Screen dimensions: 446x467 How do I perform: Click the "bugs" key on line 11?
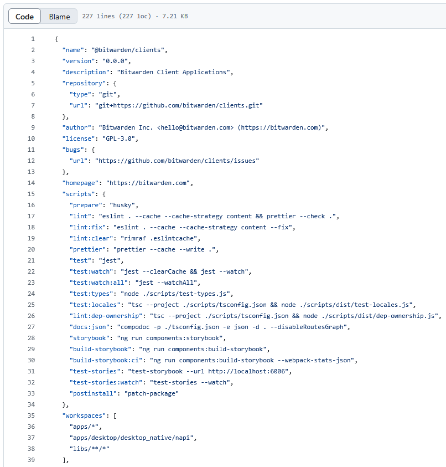click(73, 150)
